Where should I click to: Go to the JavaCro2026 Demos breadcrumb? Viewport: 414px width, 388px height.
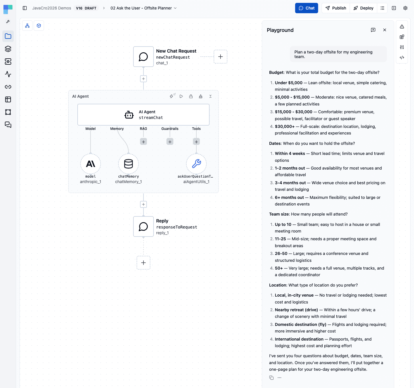pos(52,8)
